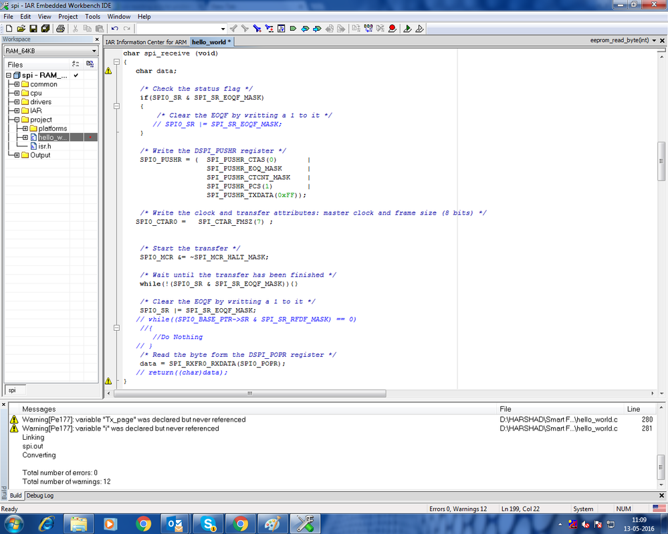Save all files with stacked floppy icon

tap(45, 29)
